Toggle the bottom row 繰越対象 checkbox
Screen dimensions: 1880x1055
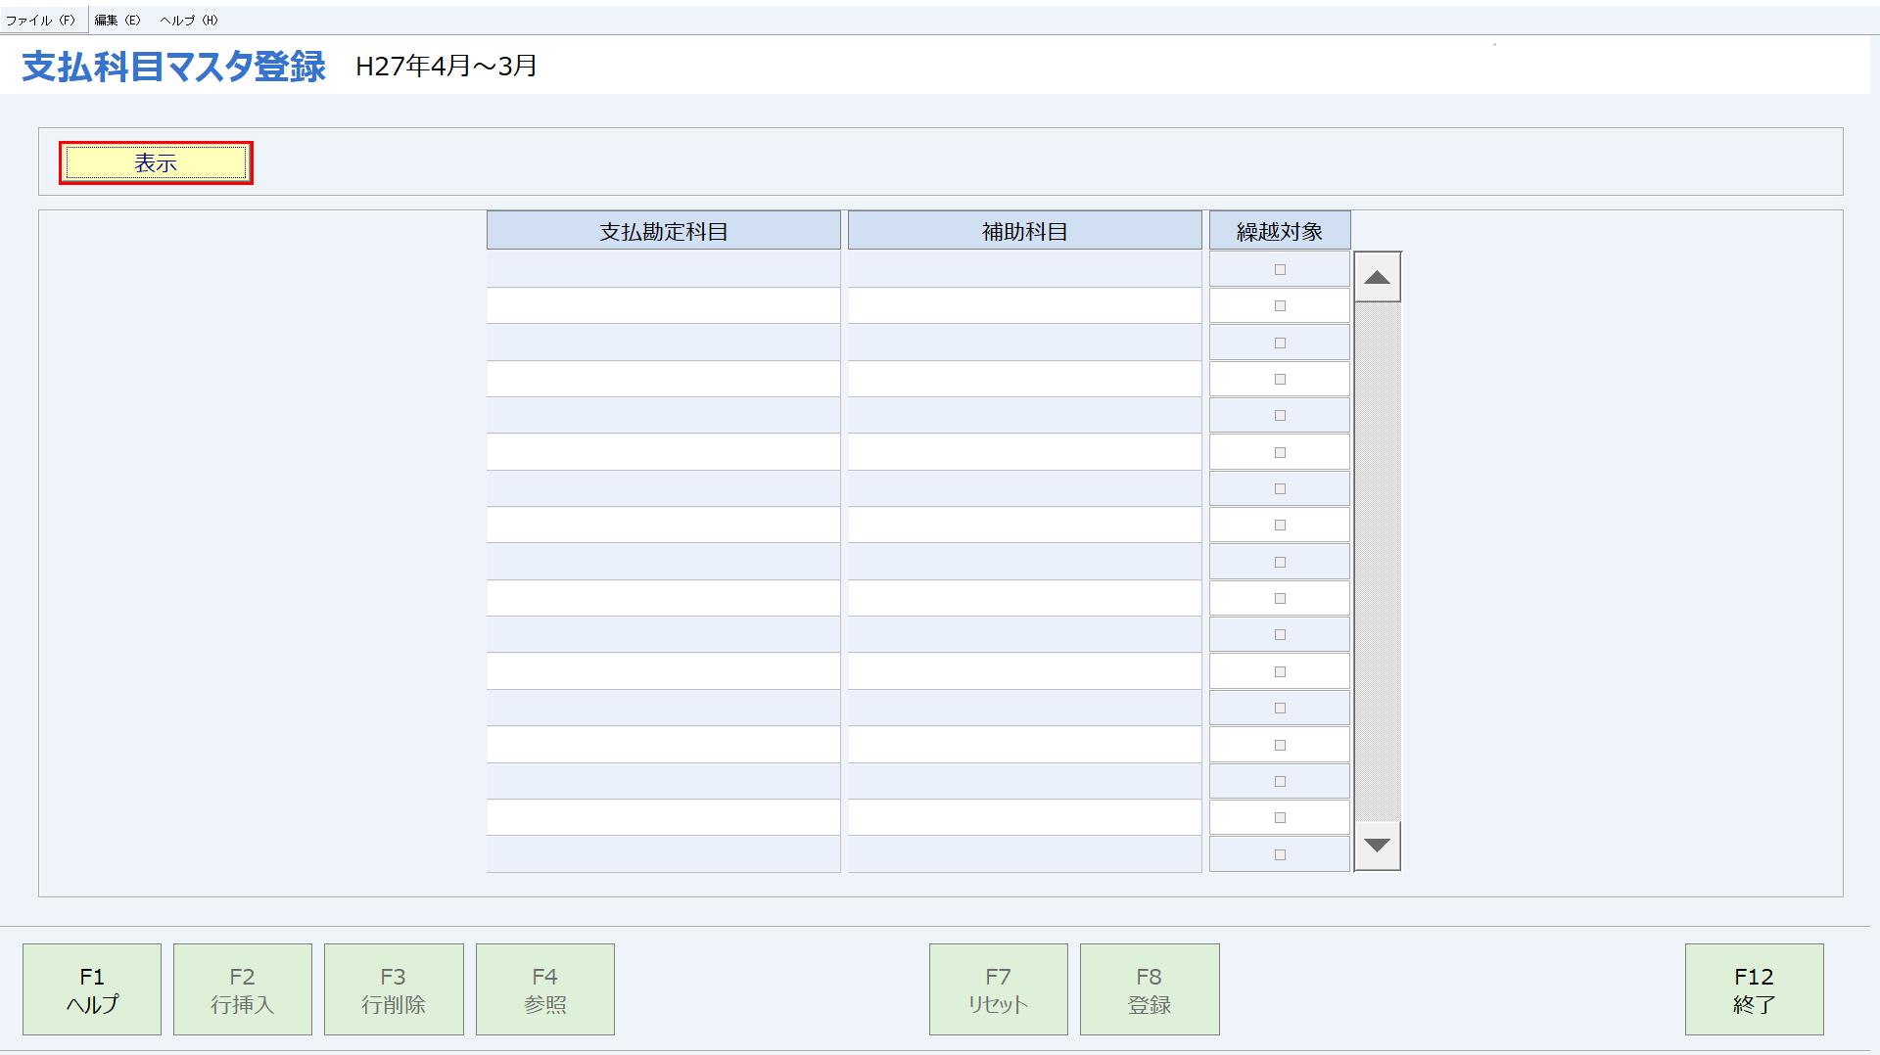point(1279,853)
